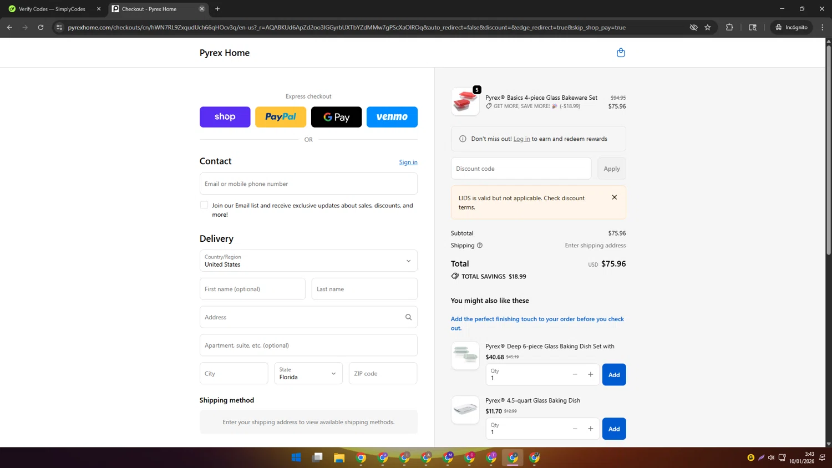The image size is (832, 468).
Task: Open the Windows Start menu
Action: point(296,457)
